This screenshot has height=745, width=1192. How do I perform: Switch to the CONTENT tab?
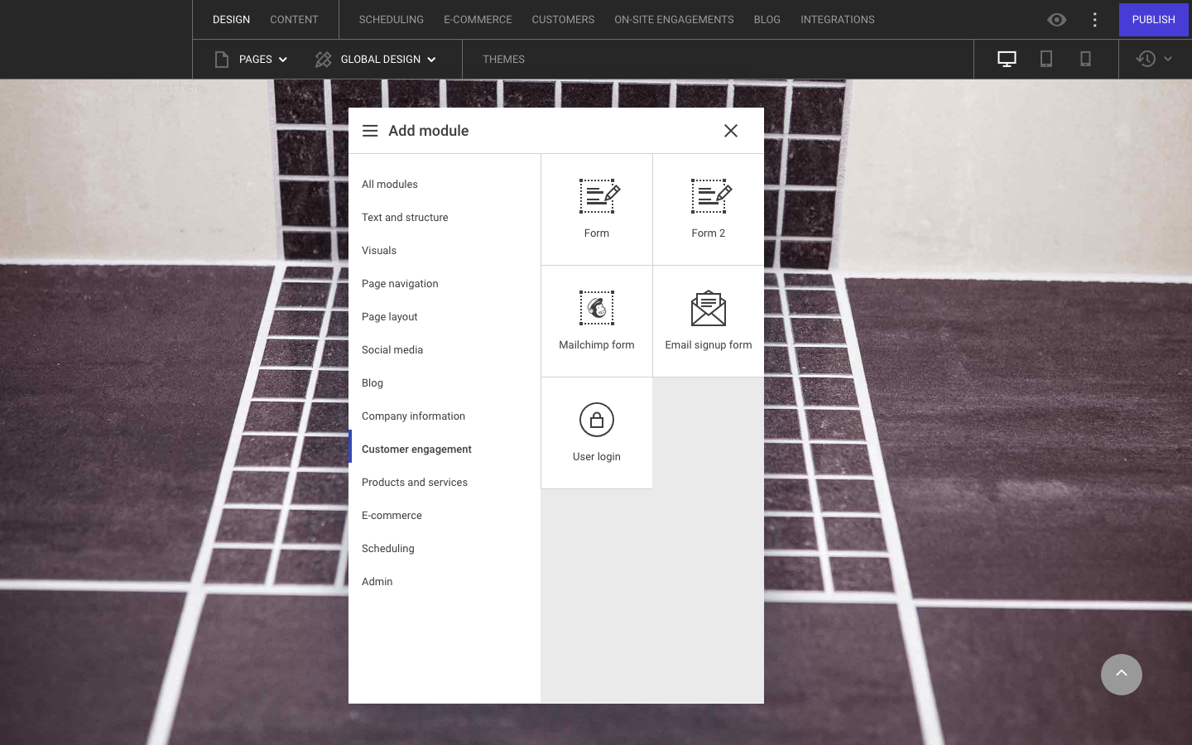(293, 19)
